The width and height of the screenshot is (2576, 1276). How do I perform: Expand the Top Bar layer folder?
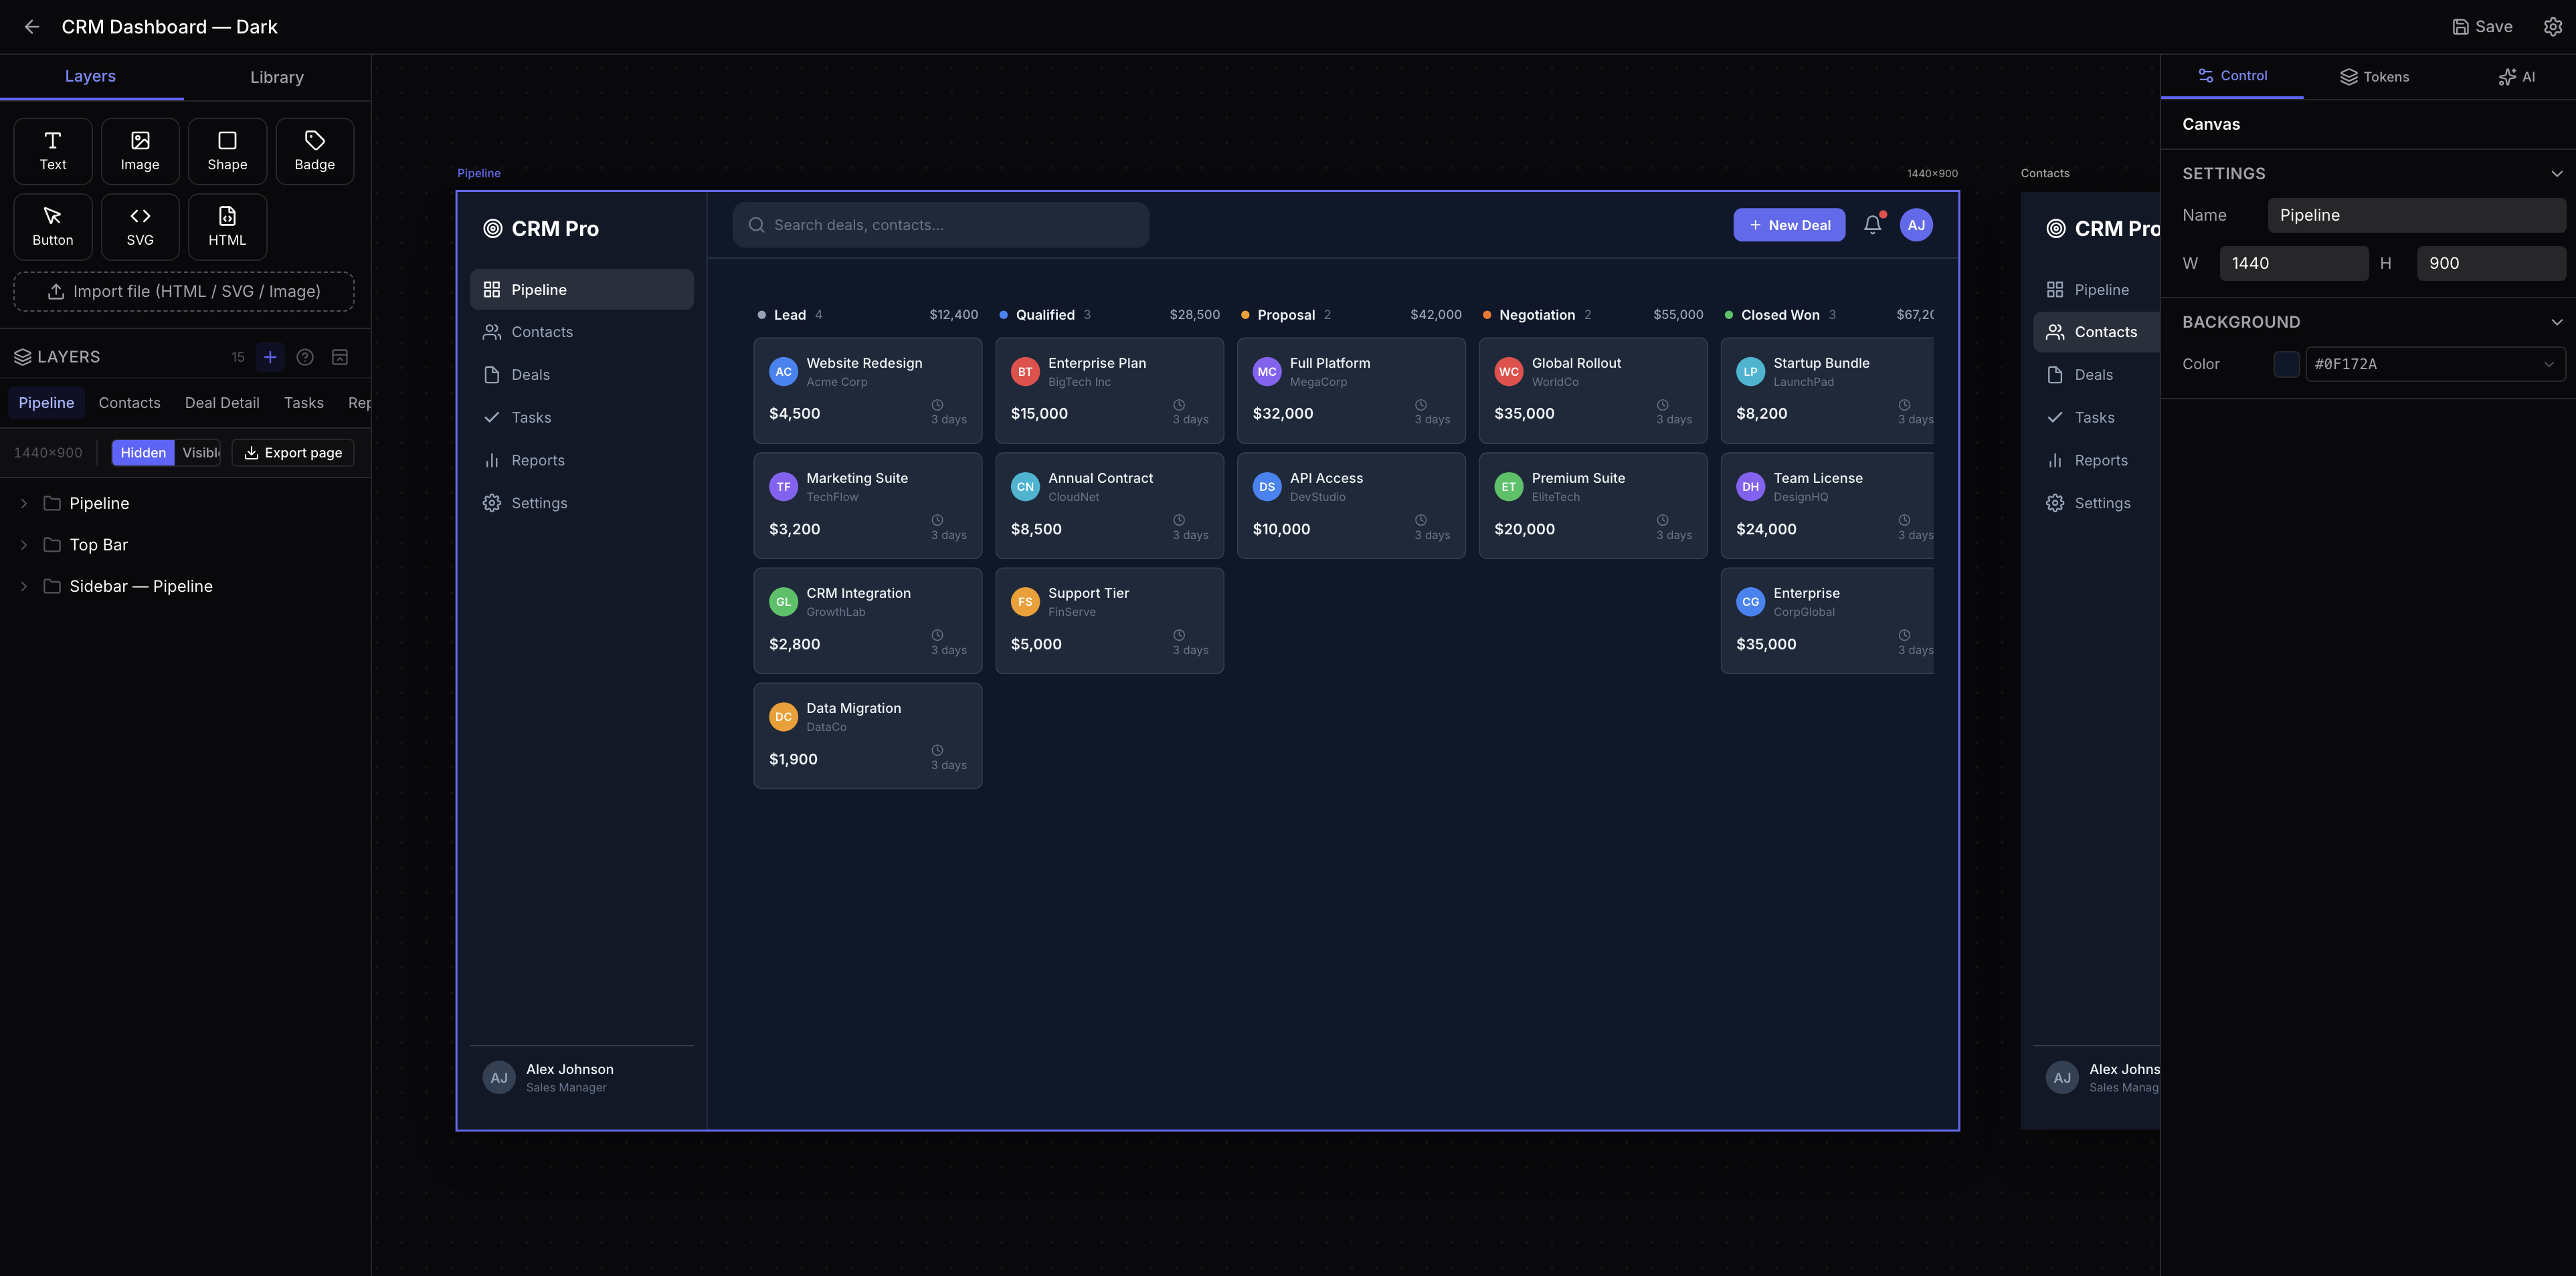(x=24, y=544)
